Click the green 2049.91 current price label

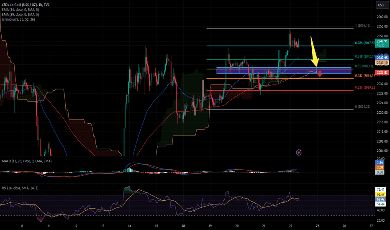point(382,43)
